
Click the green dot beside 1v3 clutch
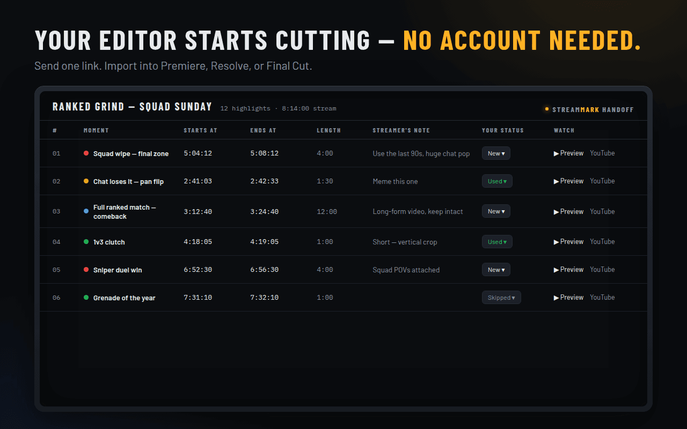click(86, 242)
